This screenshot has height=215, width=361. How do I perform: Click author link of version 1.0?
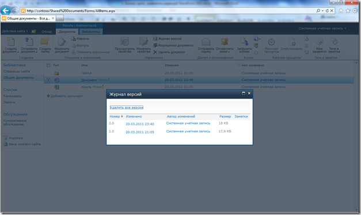188,131
